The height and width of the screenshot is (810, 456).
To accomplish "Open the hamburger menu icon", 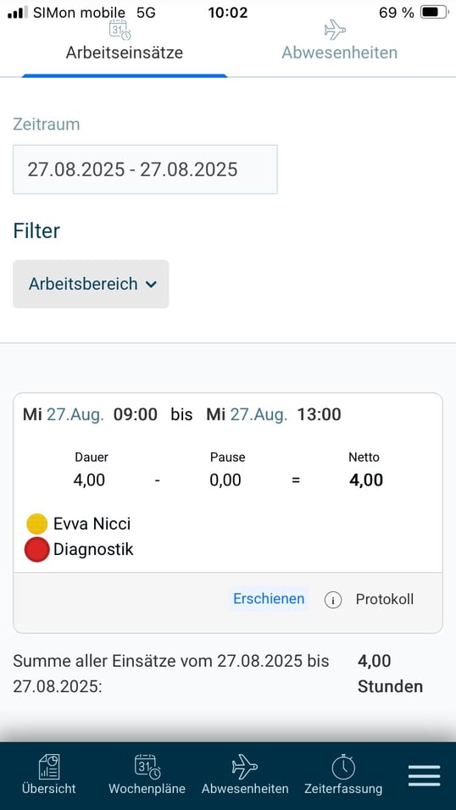I will click(424, 776).
